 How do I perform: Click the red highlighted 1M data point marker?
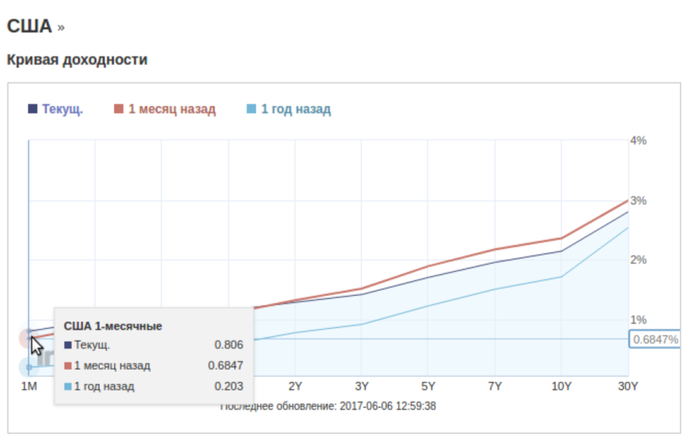[28, 338]
